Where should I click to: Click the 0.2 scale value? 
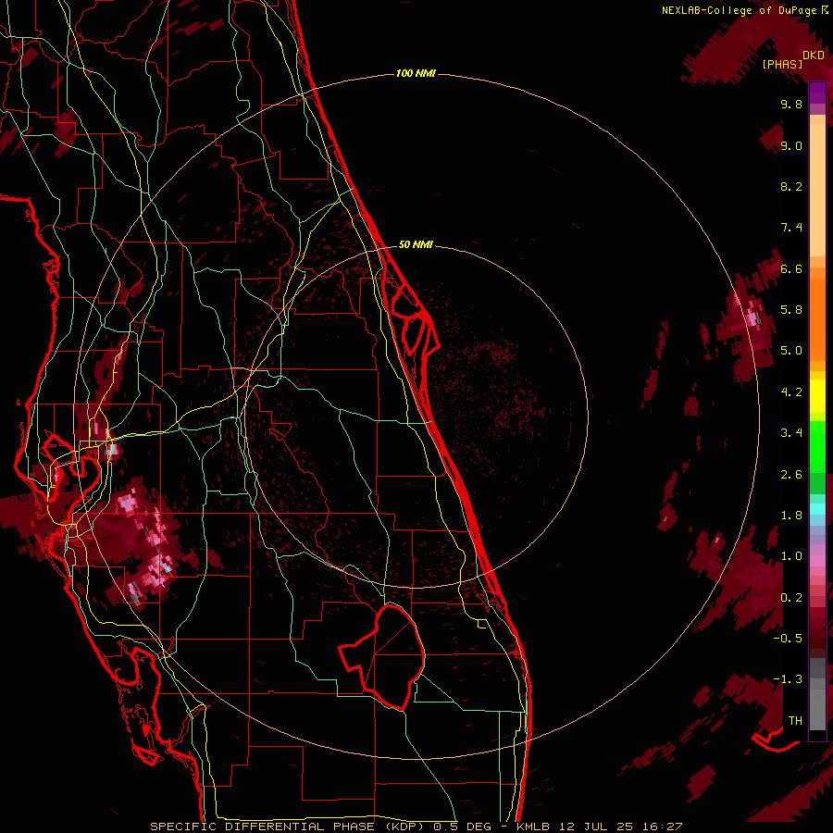pyautogui.click(x=791, y=598)
